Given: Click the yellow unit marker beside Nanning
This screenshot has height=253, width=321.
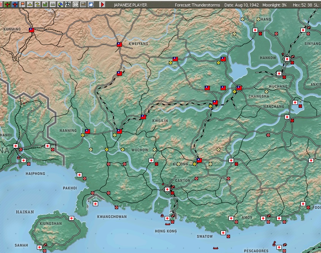Looking at the screenshot, I should coord(83,135).
